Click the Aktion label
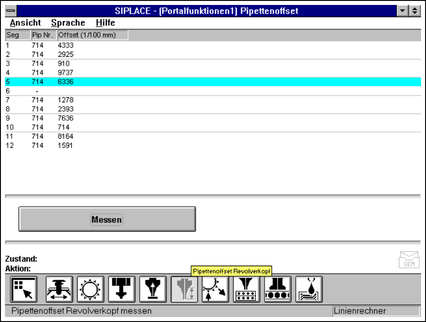 click(x=18, y=268)
